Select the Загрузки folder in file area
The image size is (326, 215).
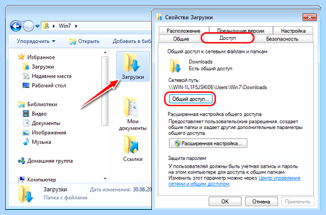133,66
